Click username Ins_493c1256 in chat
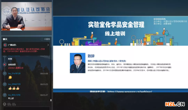The height and width of the screenshot is (110, 188). point(14,95)
